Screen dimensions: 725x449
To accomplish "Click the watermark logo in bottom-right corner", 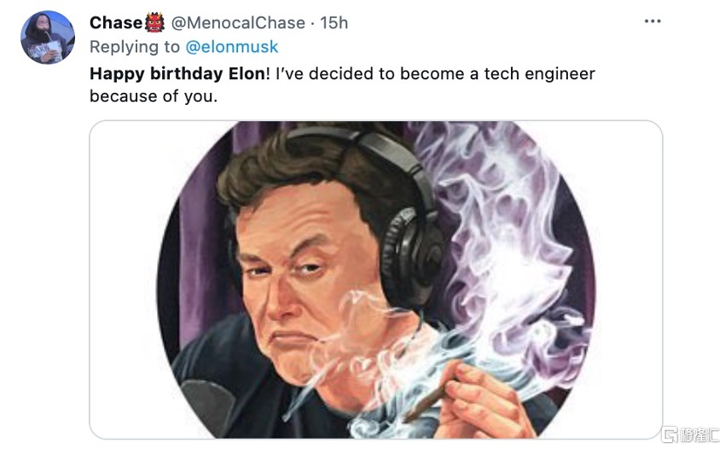I will (691, 433).
